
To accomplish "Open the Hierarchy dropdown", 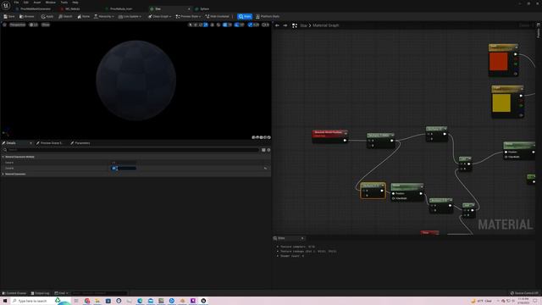I will 104,17.
